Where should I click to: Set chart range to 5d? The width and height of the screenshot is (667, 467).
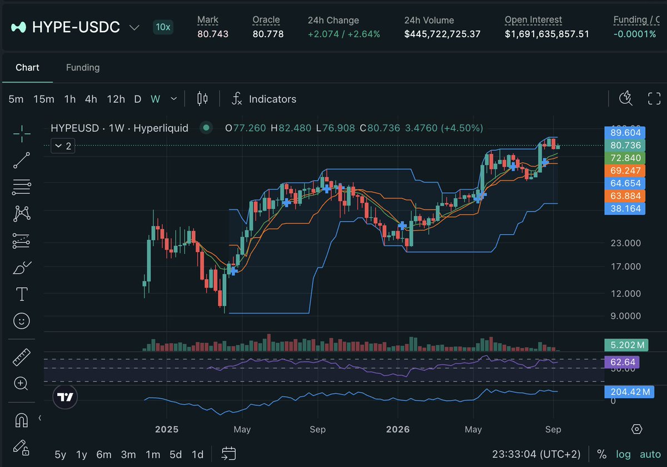click(x=176, y=454)
